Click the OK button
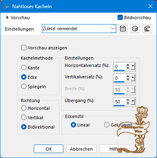This screenshot has height=158, width=157. click(48, 149)
